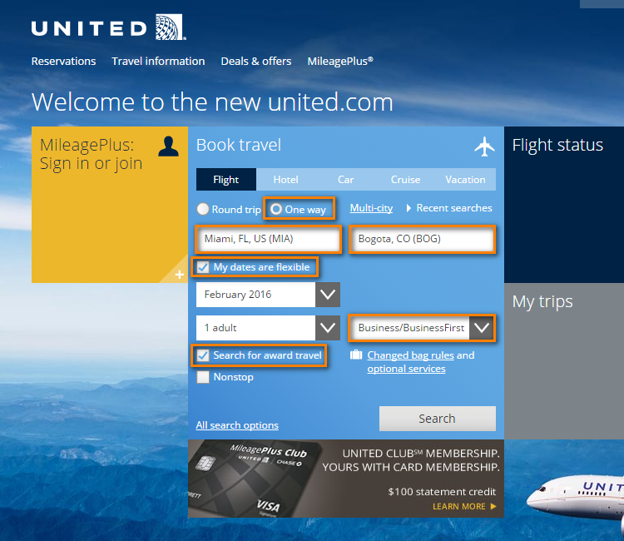Click the MileagePlus person silhouette icon

[168, 146]
